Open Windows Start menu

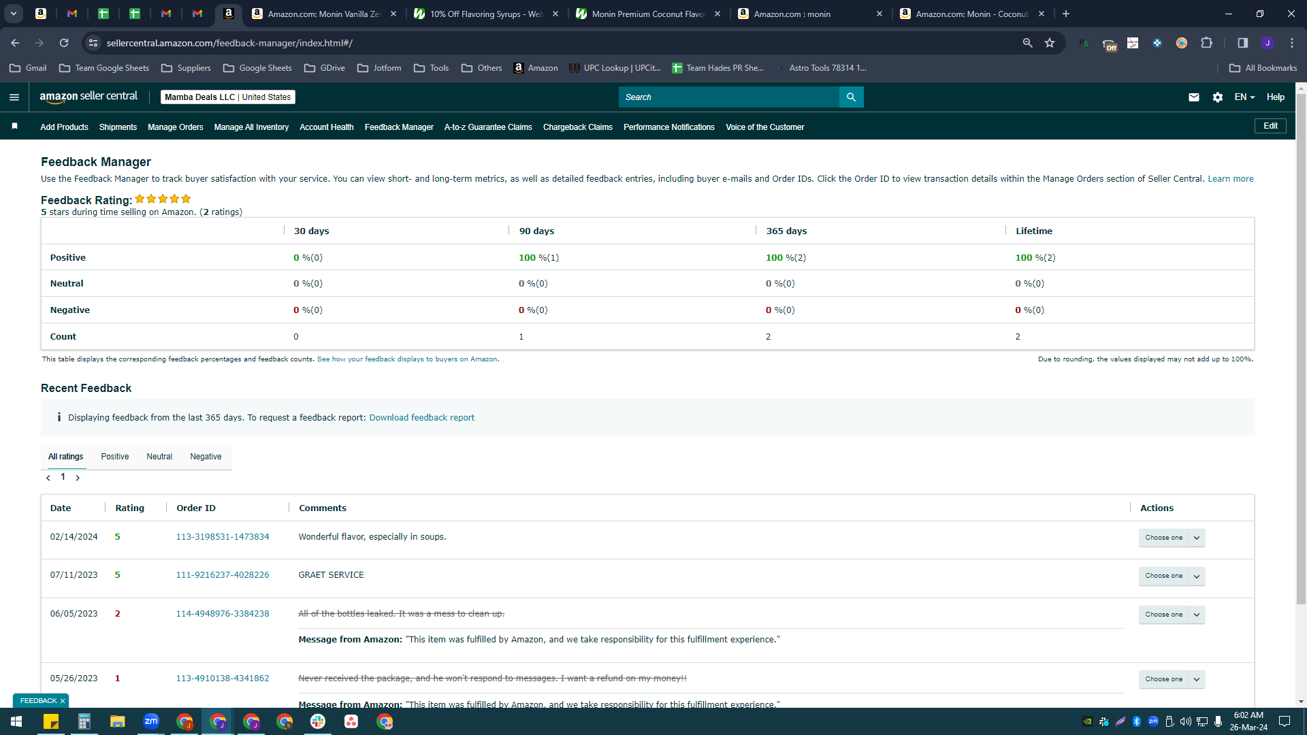[x=16, y=721]
